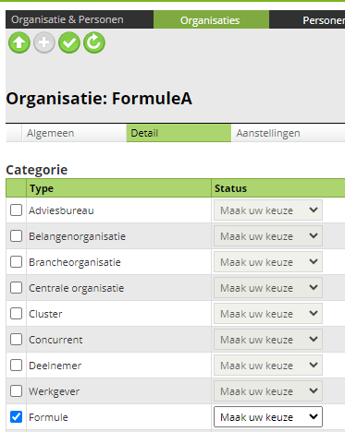Open the Adviesbureau status dropdown

268,210
